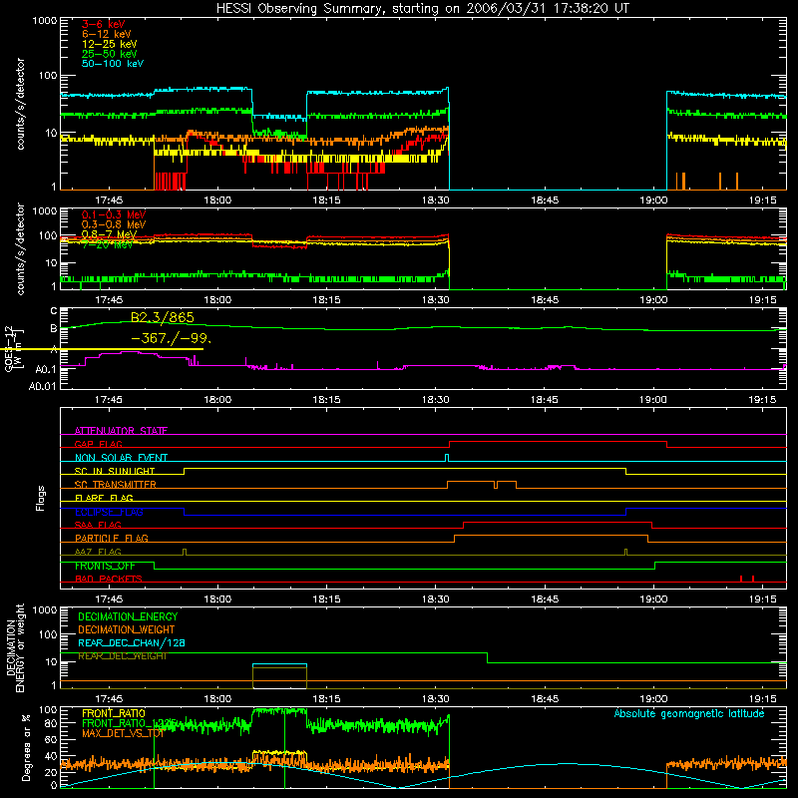Click the FRONT_RATIO_1226 legend label
Screen dimensions: 798x798
[130, 723]
